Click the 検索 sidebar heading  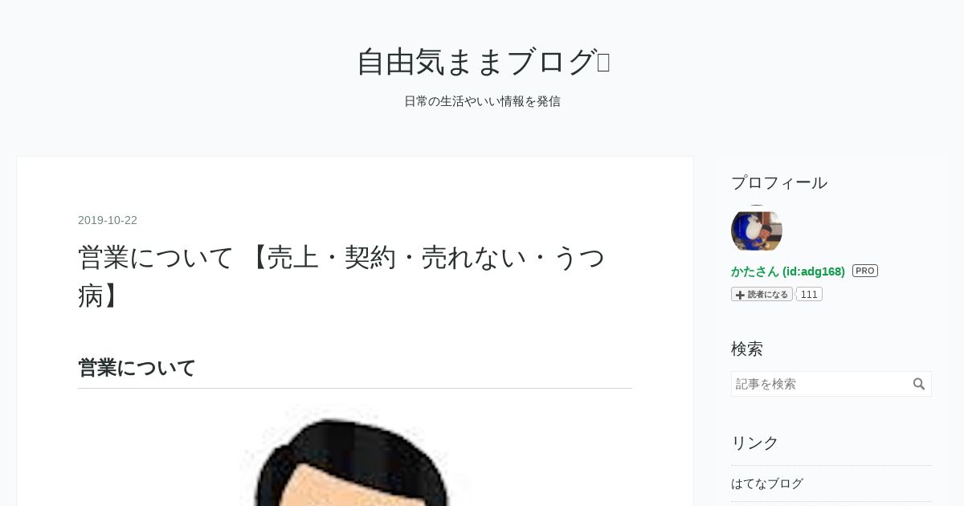747,349
